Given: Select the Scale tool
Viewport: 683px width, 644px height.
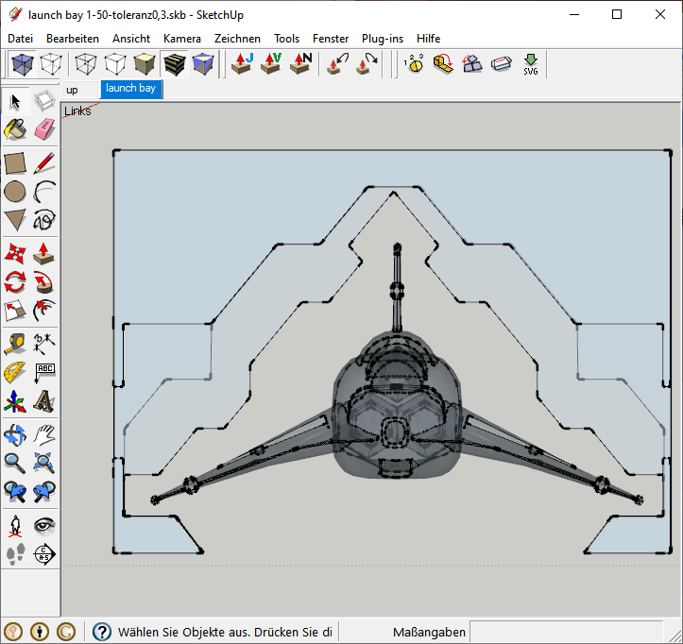Looking at the screenshot, I should 15,310.
